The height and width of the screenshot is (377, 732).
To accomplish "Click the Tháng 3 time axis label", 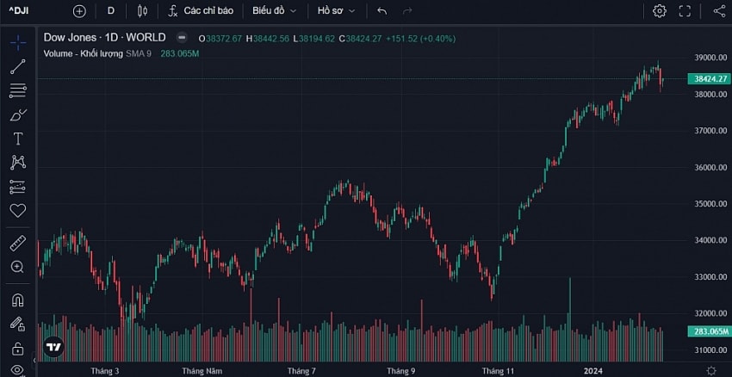I will (x=105, y=371).
